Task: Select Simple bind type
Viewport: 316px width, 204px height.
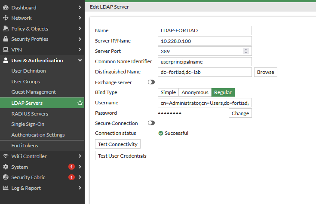Action: (168, 92)
